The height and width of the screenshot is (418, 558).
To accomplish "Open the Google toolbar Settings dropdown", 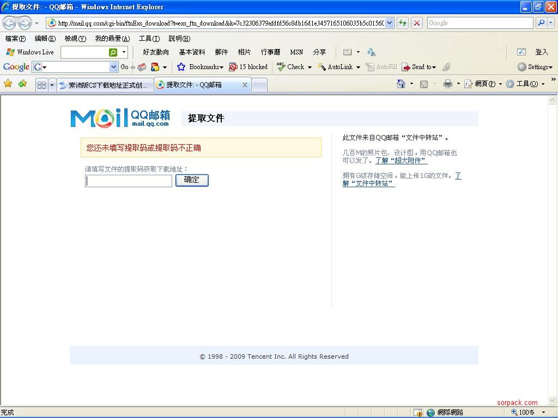I will [x=535, y=67].
